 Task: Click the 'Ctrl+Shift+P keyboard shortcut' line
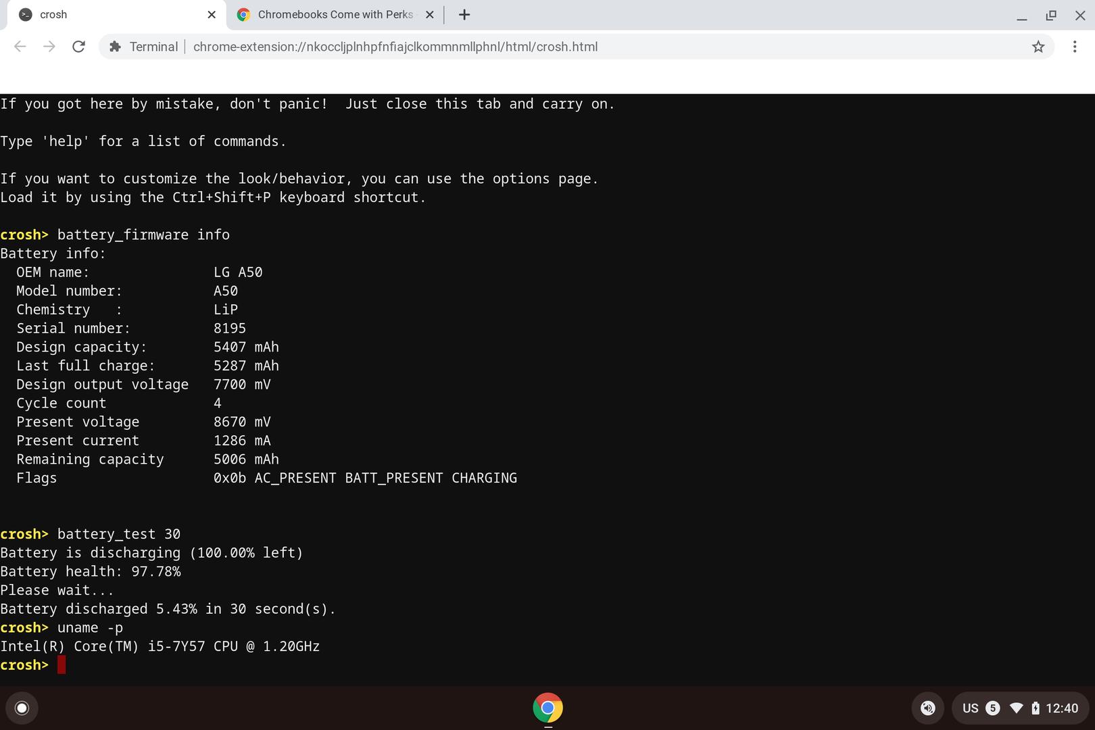click(213, 197)
